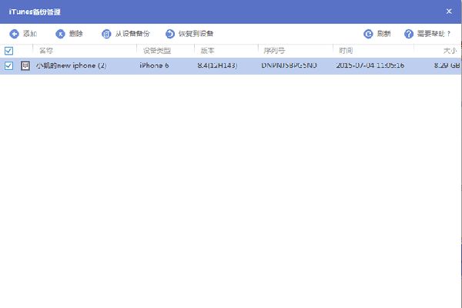Sort backups by the 大小 column header

[450, 51]
